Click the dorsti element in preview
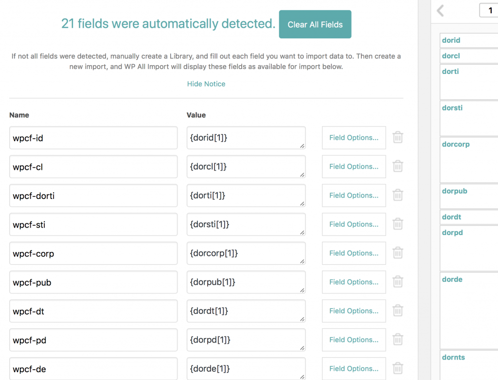The width and height of the screenshot is (498, 380). (x=452, y=108)
